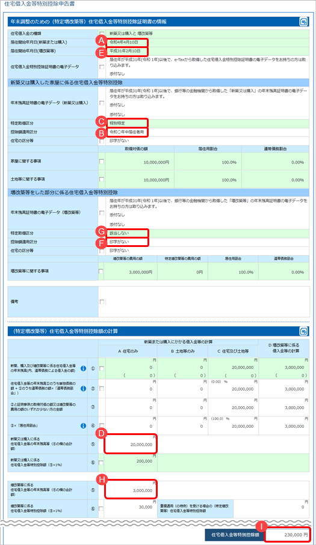Click total 230,000 円 field
This screenshot has width=316, height=545.
point(288,535)
